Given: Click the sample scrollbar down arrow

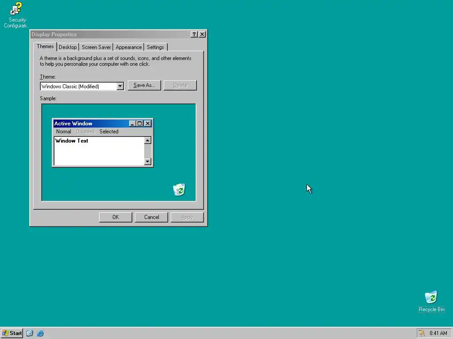Looking at the screenshot, I should point(148,162).
